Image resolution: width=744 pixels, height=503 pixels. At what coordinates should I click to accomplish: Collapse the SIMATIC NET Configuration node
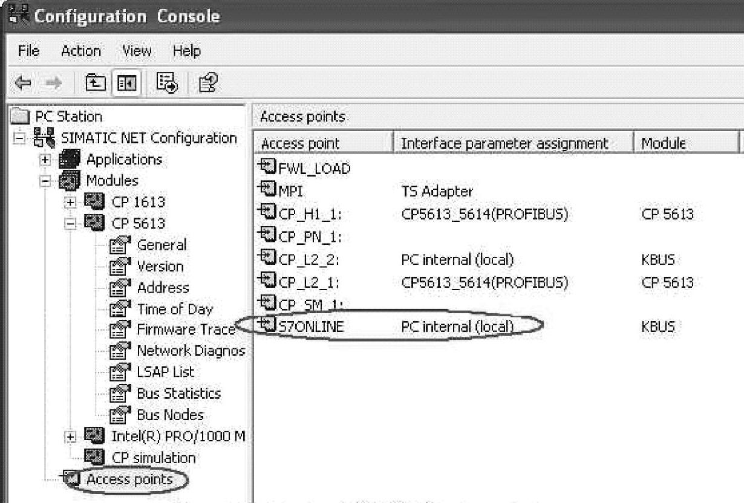coord(19,138)
